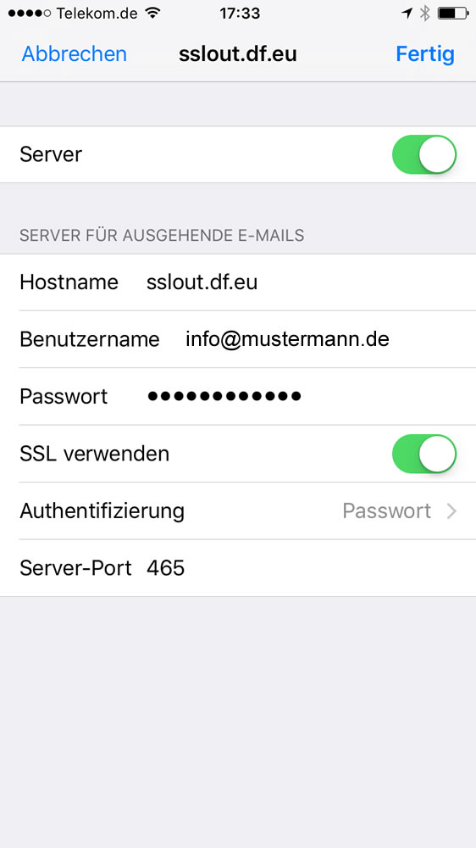Open the Authentifizierung chevron arrow
The height and width of the screenshot is (848, 476).
click(451, 511)
